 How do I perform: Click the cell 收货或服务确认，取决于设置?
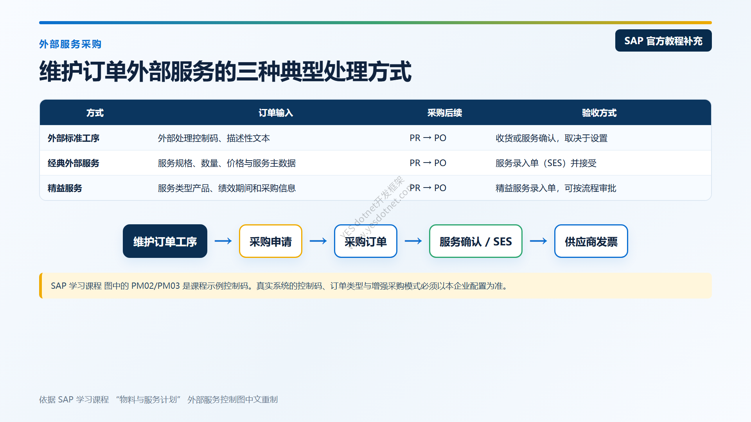(x=552, y=138)
